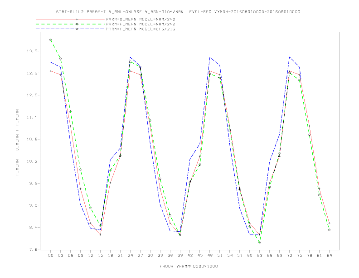Click x-axis tick label 63
359x278 pixels.
(260, 255)
